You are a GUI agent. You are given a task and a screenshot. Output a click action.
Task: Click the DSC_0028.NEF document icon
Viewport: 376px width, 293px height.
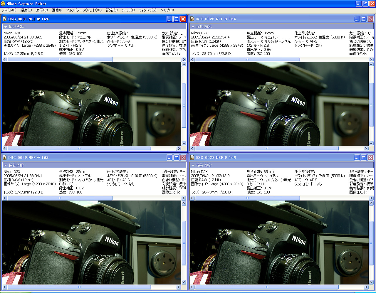click(192, 157)
